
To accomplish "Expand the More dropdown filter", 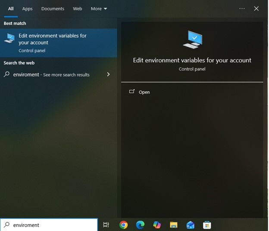I will pyautogui.click(x=99, y=9).
